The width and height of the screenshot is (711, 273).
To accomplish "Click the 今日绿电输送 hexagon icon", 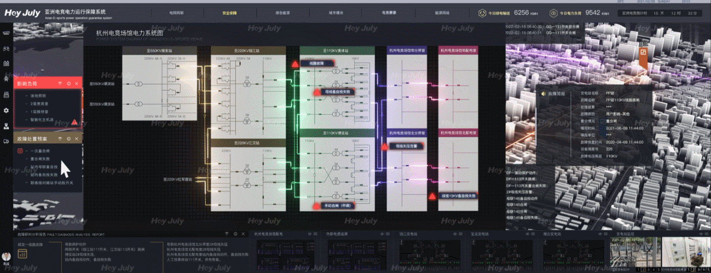I will (x=482, y=13).
